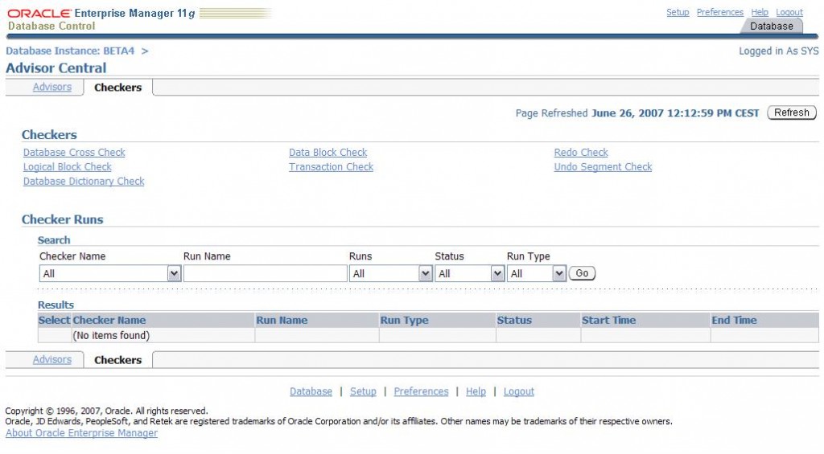This screenshot has height=454, width=824.
Task: Select the Redo Check link
Action: click(581, 153)
